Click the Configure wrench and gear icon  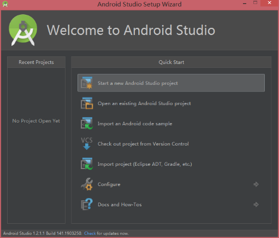click(87, 184)
